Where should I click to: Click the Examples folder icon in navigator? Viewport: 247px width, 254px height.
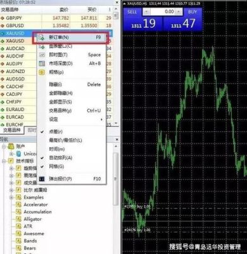click(x=19, y=197)
